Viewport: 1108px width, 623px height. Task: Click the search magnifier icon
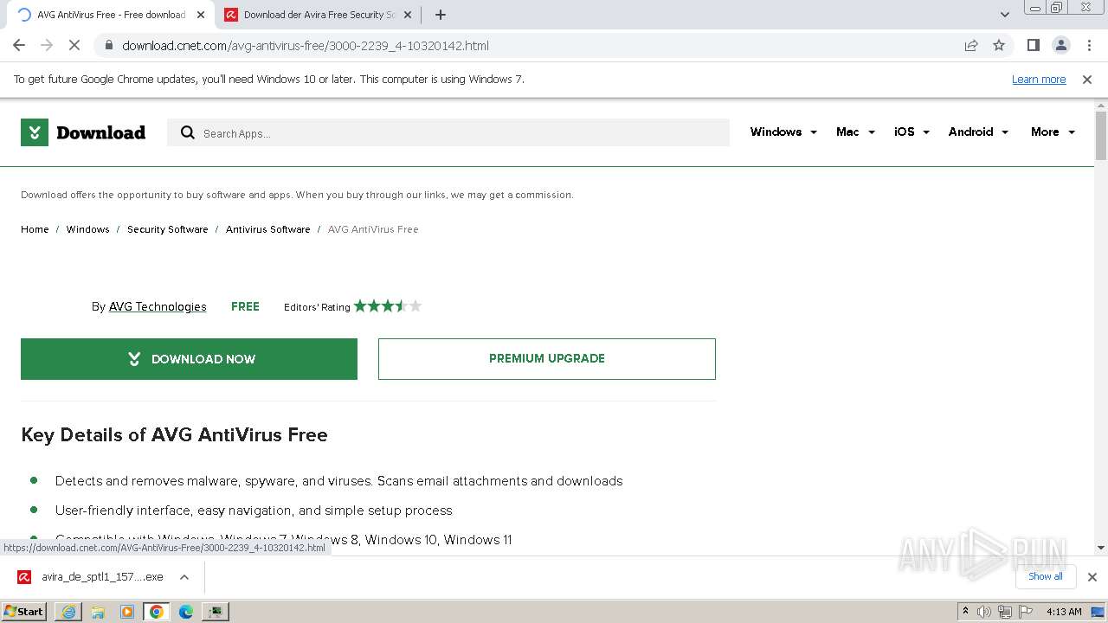187,132
